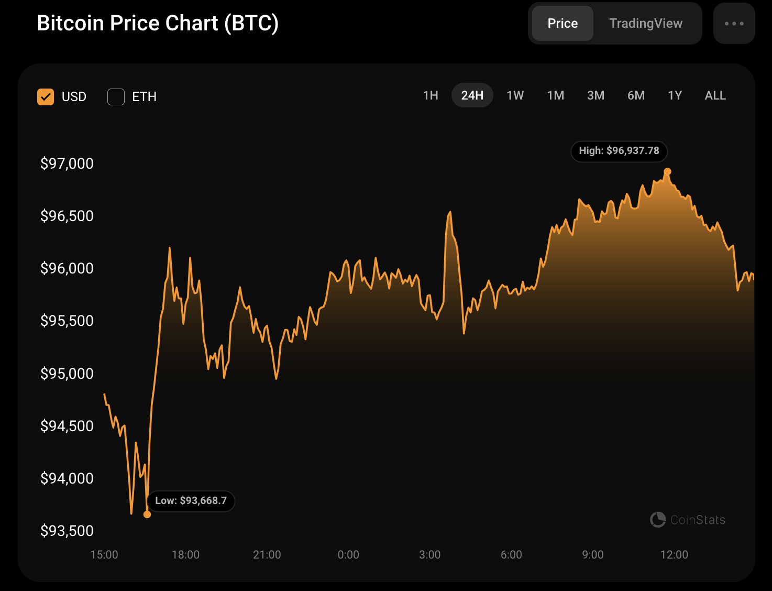
Task: Click the Low $93,668.7 label
Action: pos(191,501)
